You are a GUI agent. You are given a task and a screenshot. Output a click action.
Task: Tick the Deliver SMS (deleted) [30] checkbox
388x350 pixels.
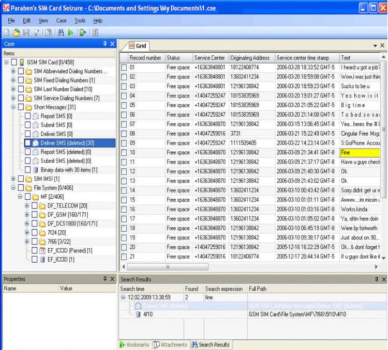coord(28,143)
